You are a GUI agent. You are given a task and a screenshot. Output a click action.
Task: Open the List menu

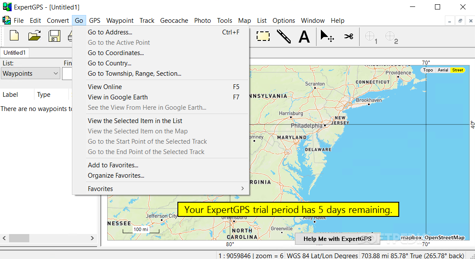(262, 21)
